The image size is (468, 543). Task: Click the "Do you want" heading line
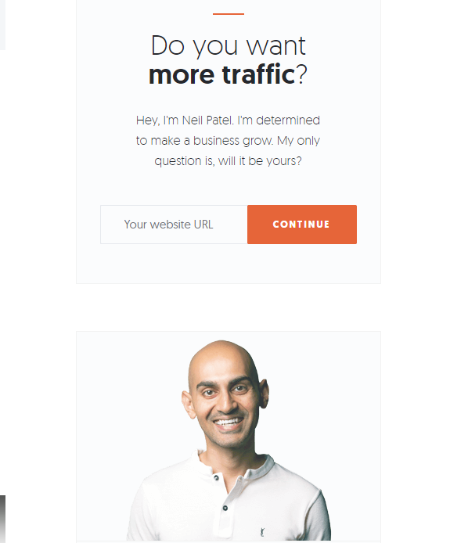pos(229,45)
